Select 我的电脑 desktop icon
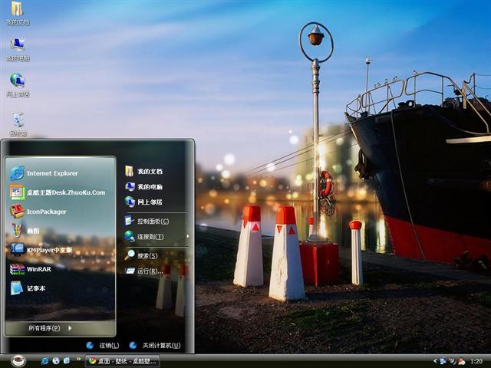The width and height of the screenshot is (491, 368). pos(18,46)
